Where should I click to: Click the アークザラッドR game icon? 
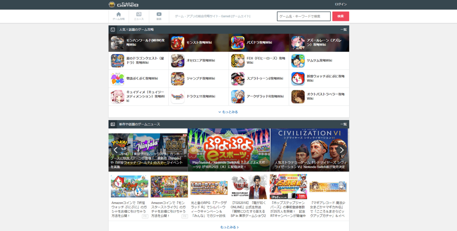[x=238, y=96]
